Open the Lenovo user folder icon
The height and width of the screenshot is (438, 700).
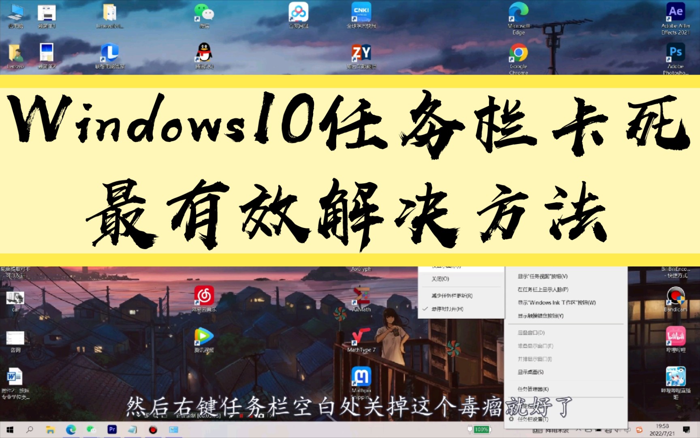point(15,56)
